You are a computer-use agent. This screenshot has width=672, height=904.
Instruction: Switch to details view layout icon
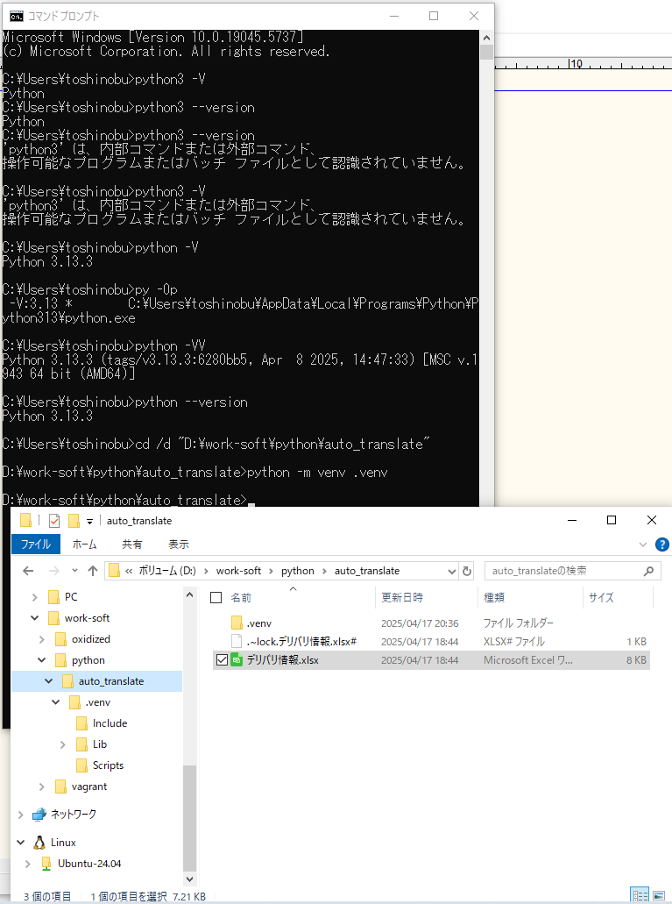pyautogui.click(x=640, y=894)
